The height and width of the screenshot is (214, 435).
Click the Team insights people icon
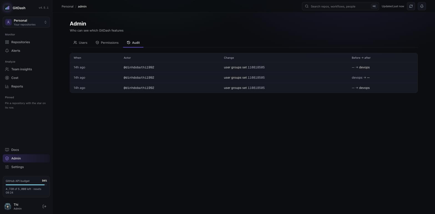tap(7, 69)
